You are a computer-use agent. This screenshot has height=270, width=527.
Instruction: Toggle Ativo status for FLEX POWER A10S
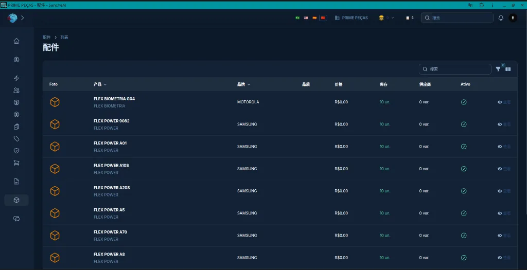point(464,169)
